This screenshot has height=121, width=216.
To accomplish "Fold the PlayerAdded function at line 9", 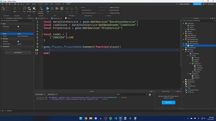I will pos(42,47).
